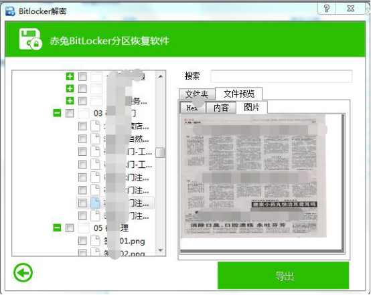Switch to the 文件夹 tab
Image resolution: width=371 pixels, height=295 pixels.
(x=197, y=94)
